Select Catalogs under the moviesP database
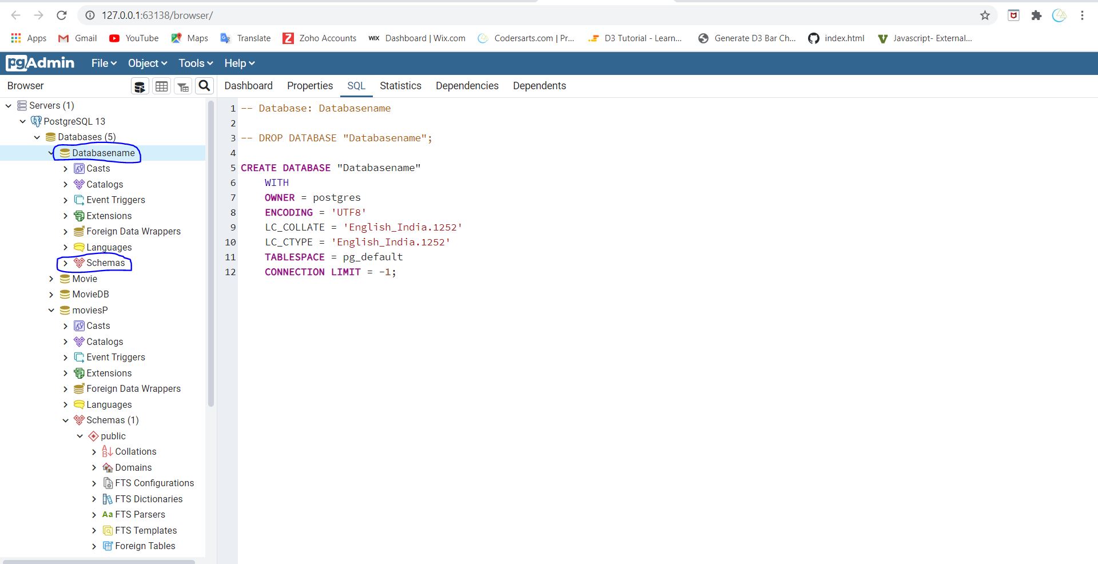This screenshot has height=564, width=1098. pos(105,341)
